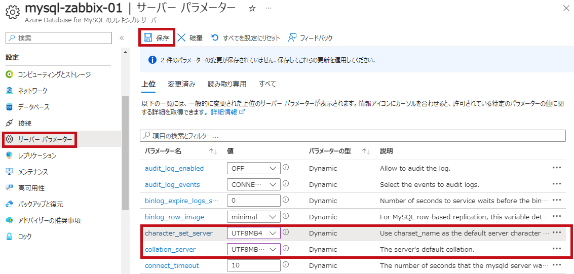Click the info icon for binlog_row_image
574x274 pixels.
pos(286,215)
